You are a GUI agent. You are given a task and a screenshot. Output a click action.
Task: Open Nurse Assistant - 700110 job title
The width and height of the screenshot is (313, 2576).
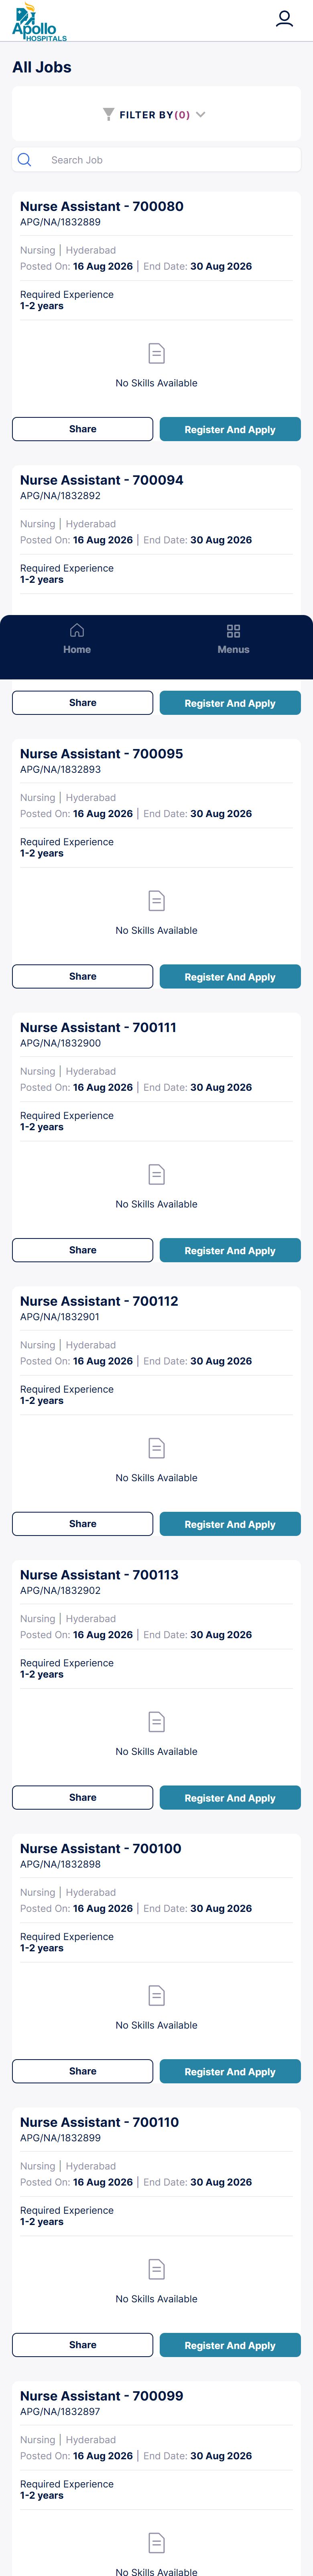tap(100, 2122)
